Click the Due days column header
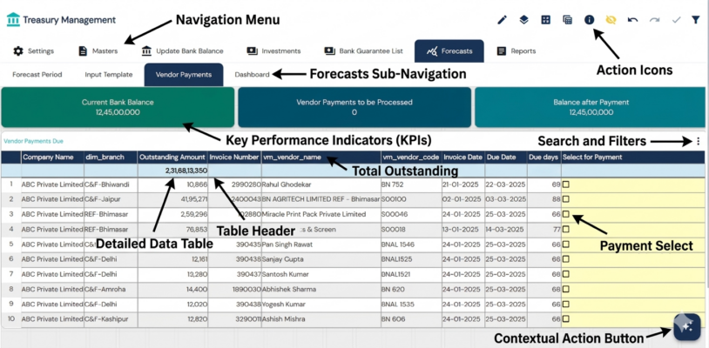Image resolution: width=709 pixels, height=348 pixels. tap(544, 157)
